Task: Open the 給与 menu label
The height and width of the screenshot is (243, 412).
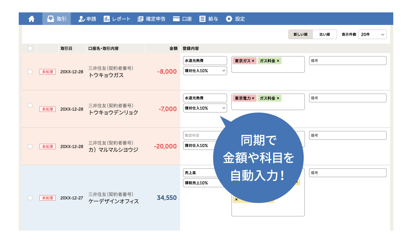Action: (213, 19)
